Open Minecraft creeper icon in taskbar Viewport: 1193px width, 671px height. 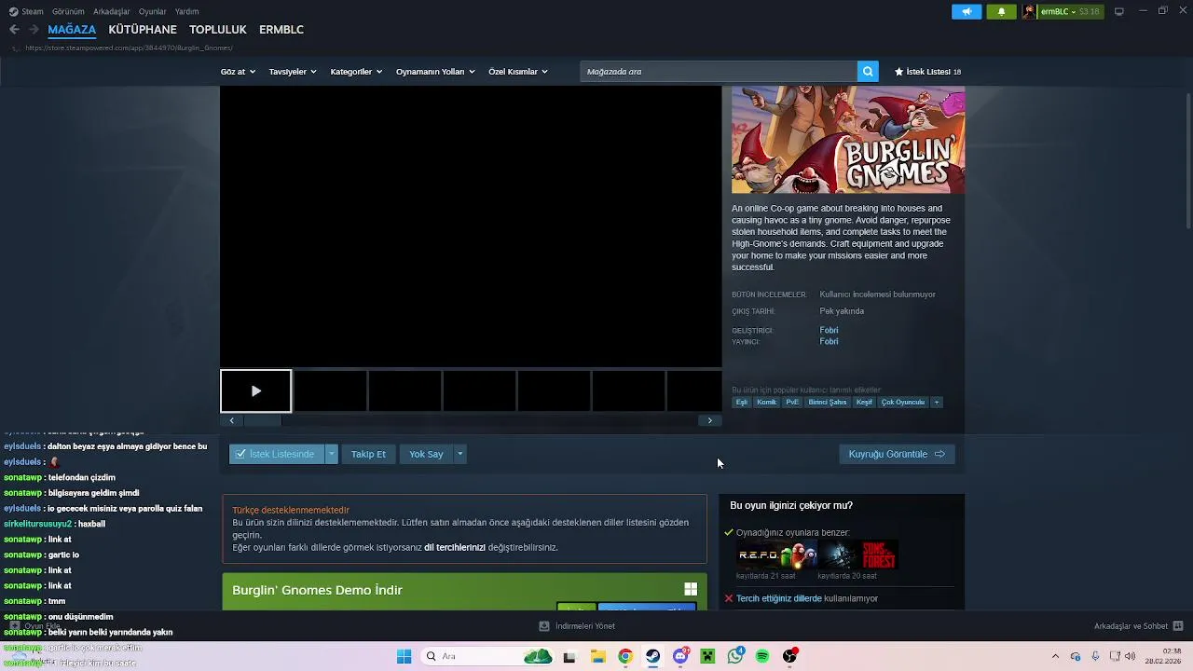707,656
